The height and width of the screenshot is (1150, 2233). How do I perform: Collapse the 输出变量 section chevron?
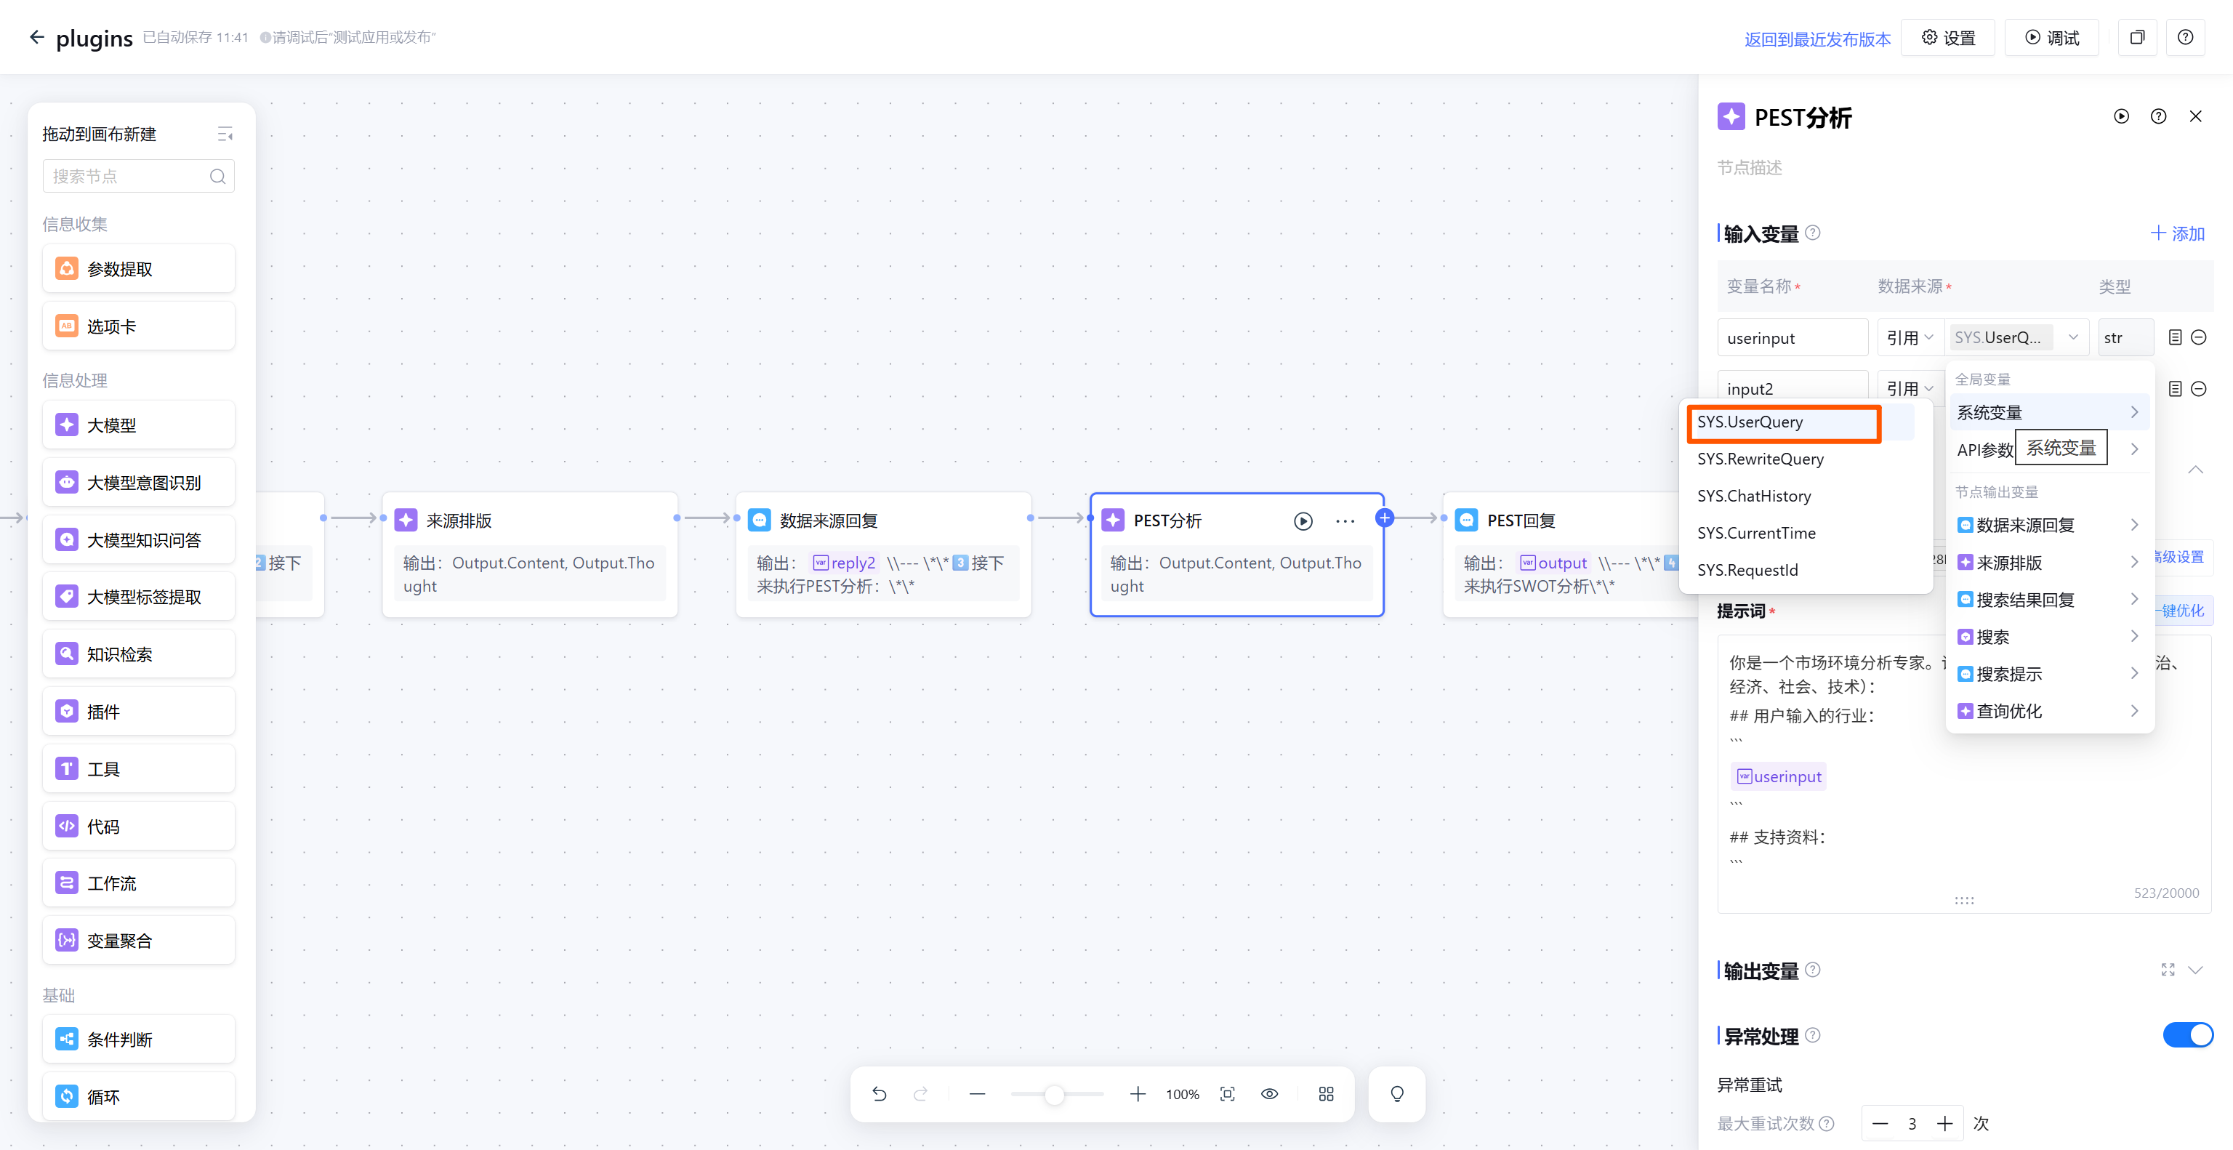[x=2195, y=970]
